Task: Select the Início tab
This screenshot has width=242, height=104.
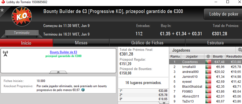Action: [x=26, y=43]
